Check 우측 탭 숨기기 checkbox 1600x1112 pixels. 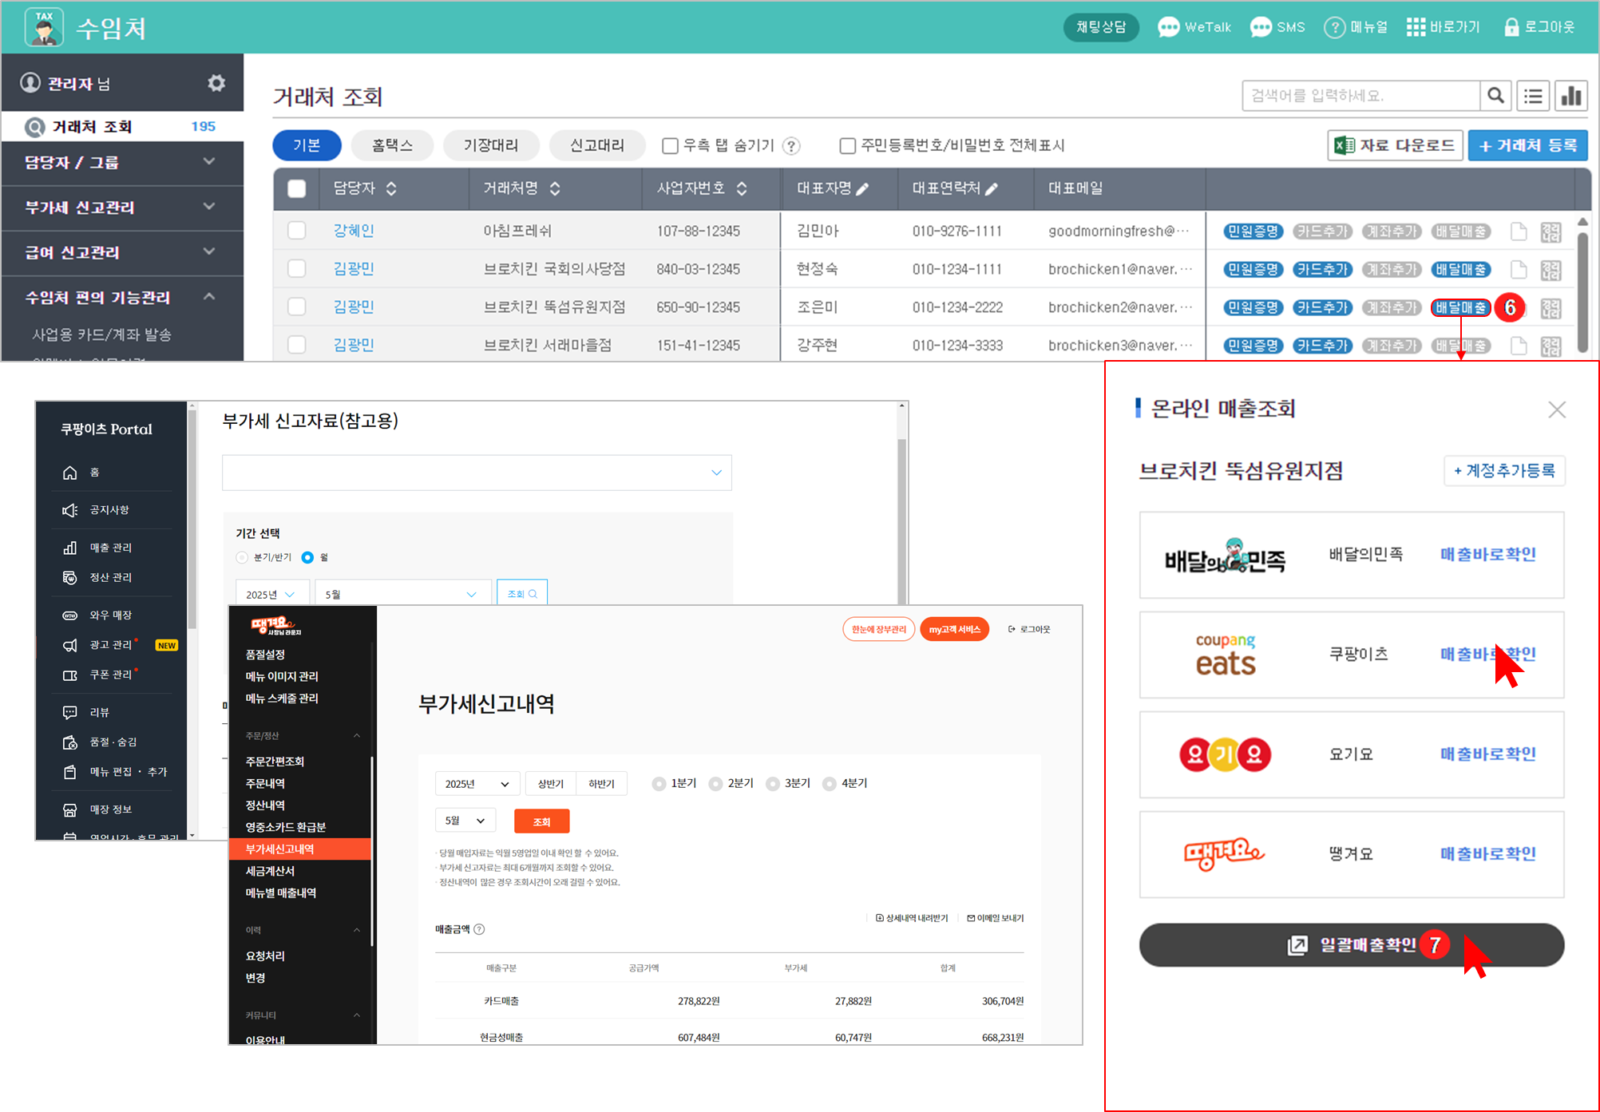tap(670, 145)
